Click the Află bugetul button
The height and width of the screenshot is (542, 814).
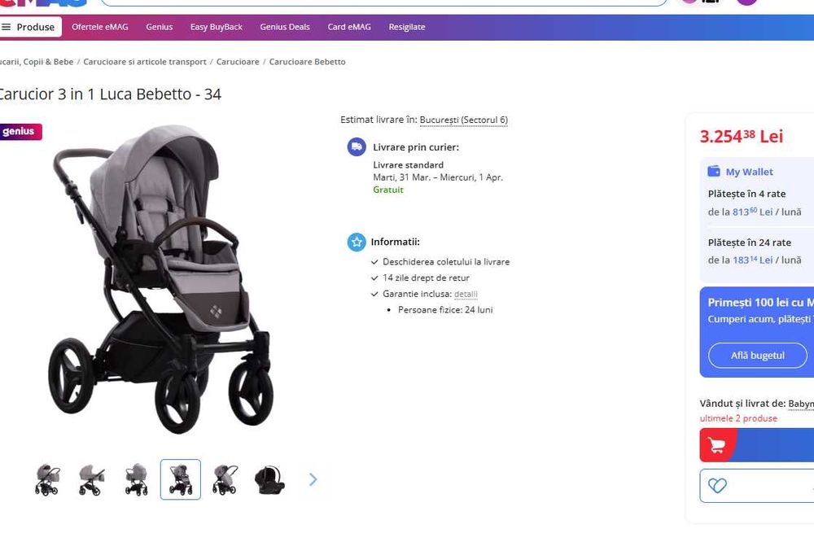[757, 356]
